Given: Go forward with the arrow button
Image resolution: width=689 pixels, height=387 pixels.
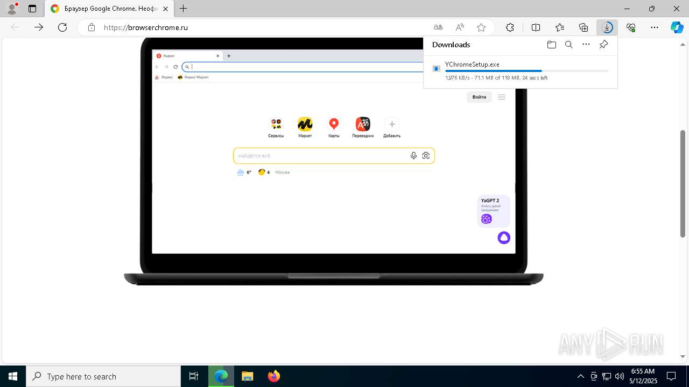Looking at the screenshot, I should (x=39, y=27).
